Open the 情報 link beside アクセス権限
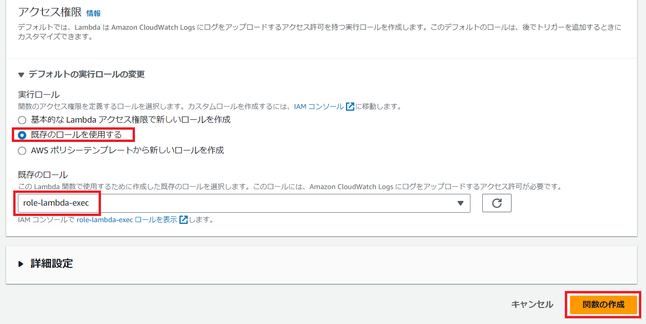This screenshot has width=646, height=324. 93,14
